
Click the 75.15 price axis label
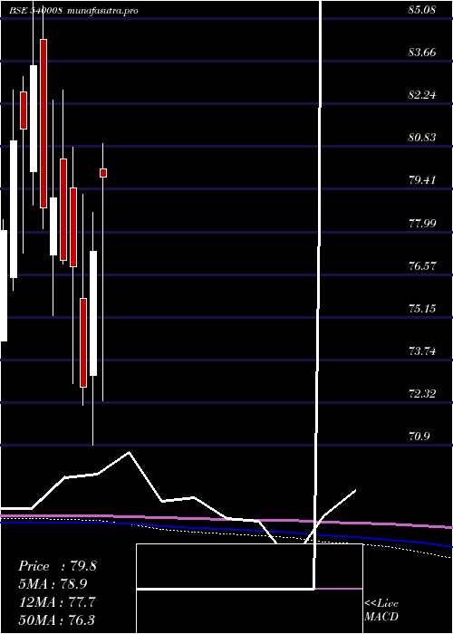[x=422, y=309]
